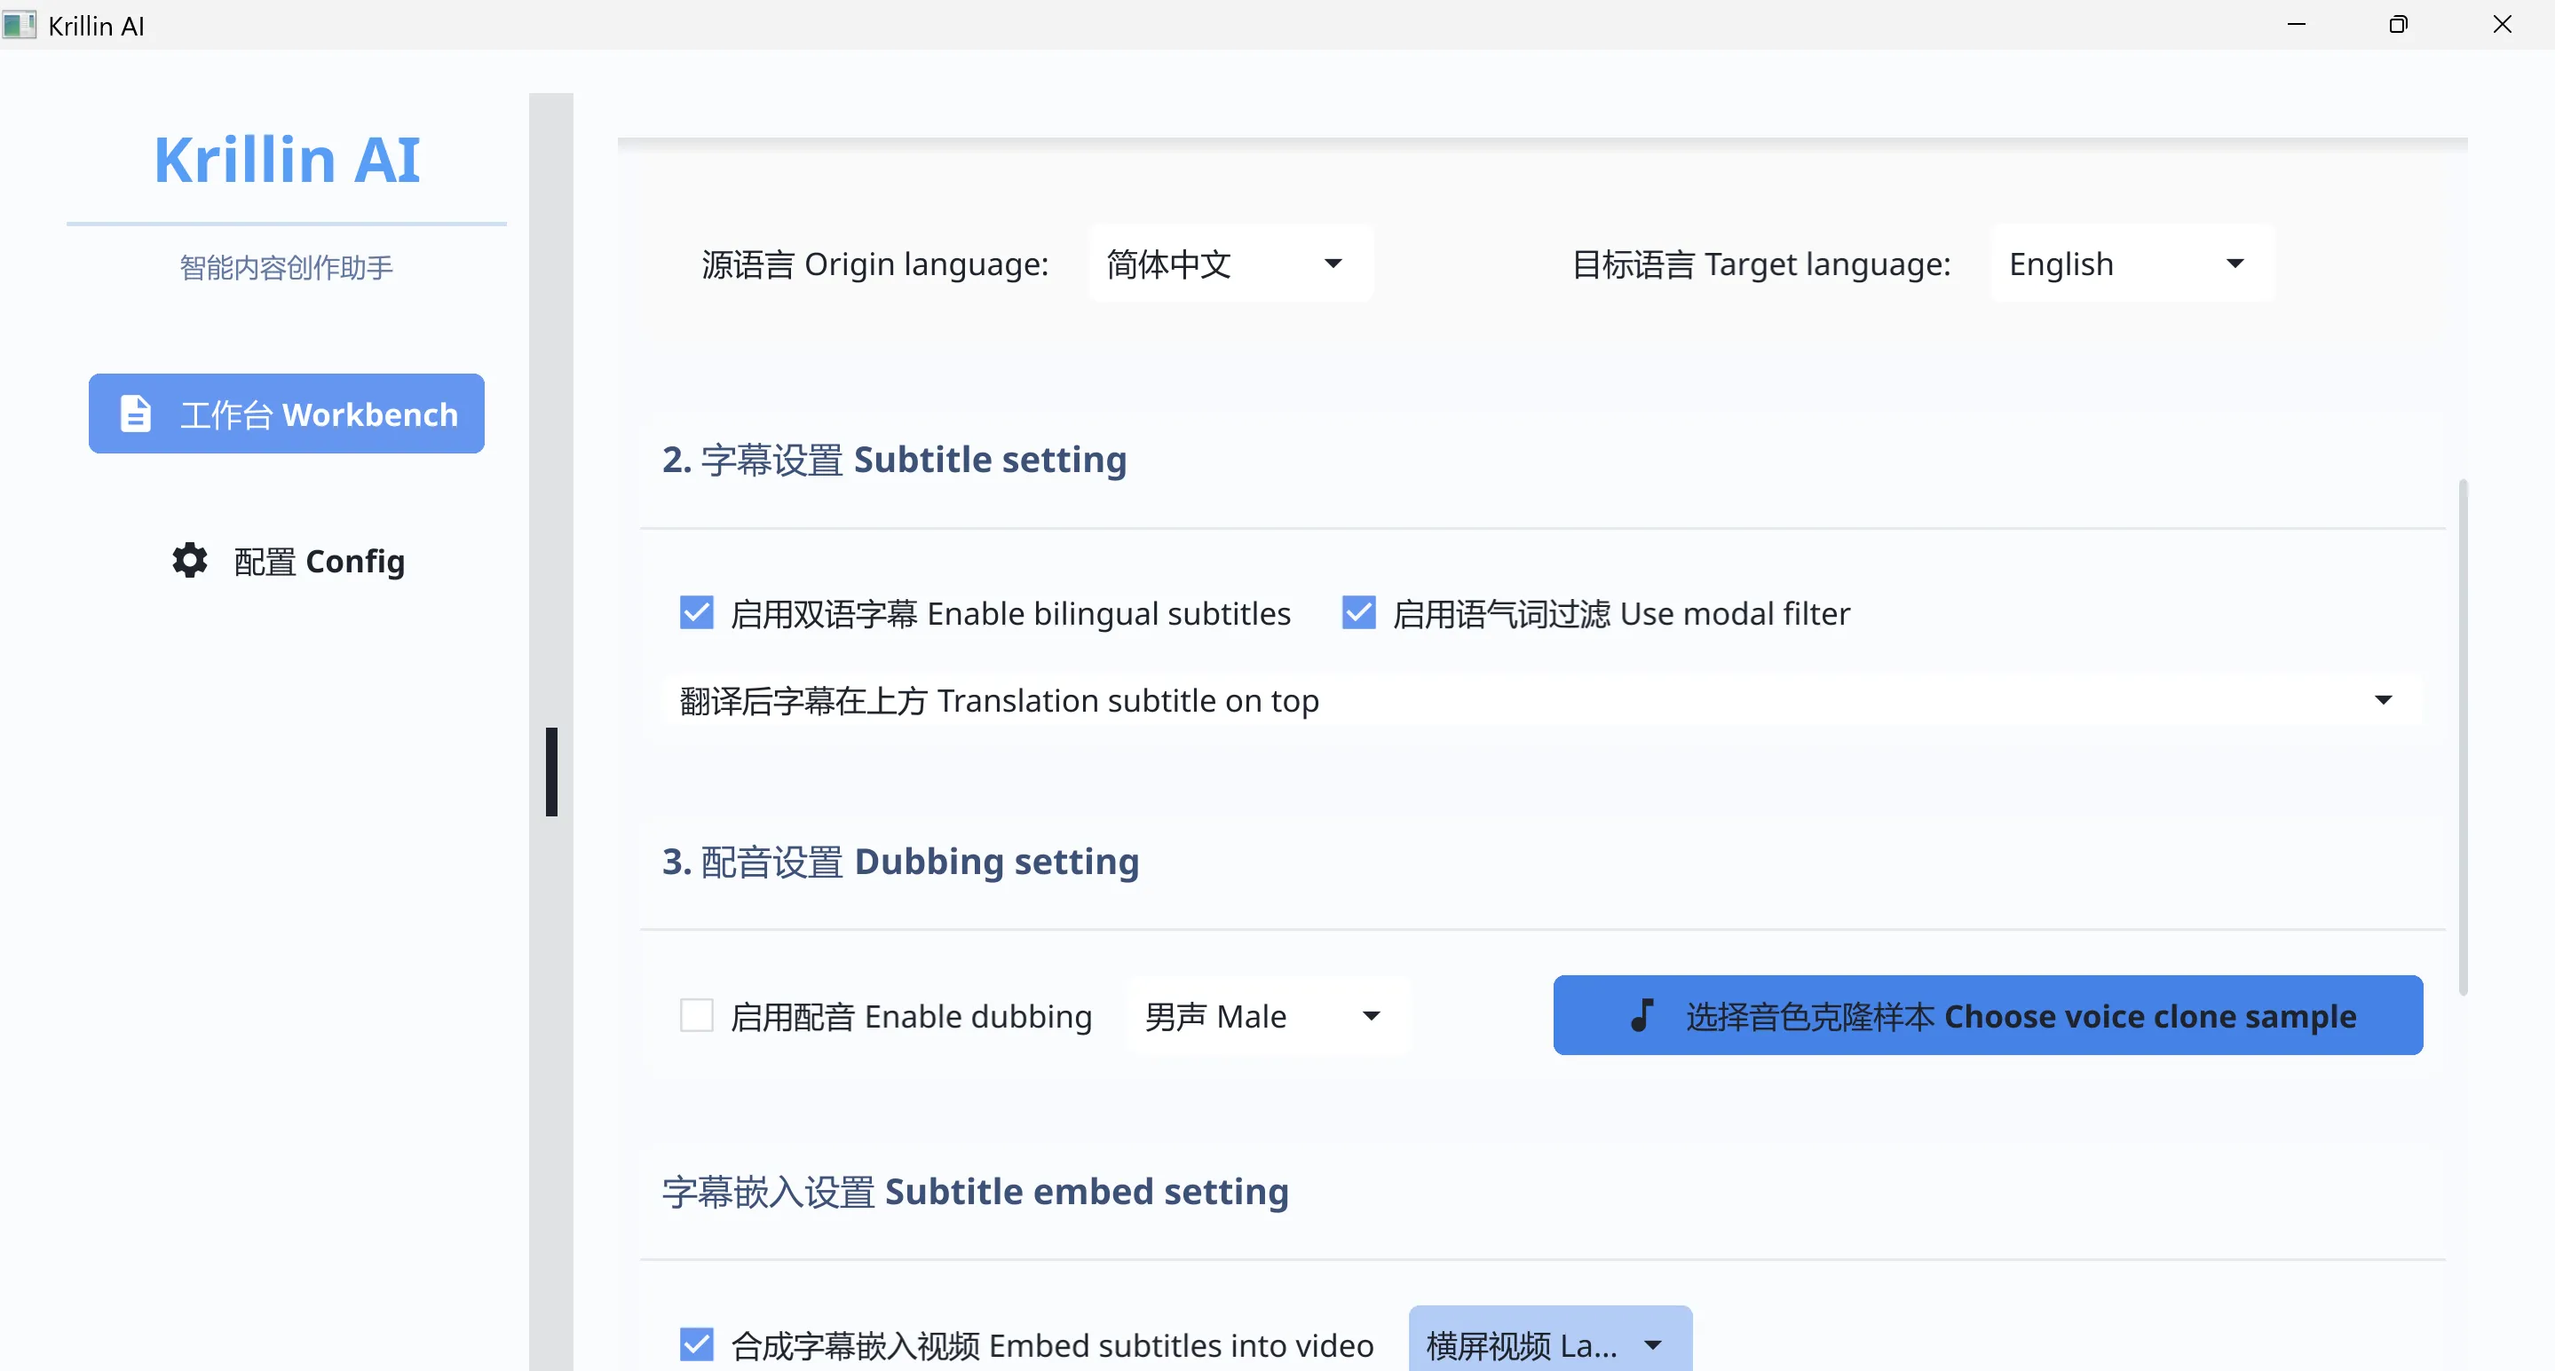Screen dimensions: 2555x1371
Task: Click the Subtitle setting section heading
Action: click(x=895, y=459)
